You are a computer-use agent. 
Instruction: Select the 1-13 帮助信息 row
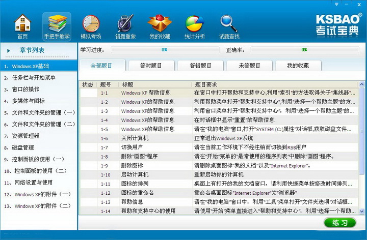coord(219,202)
